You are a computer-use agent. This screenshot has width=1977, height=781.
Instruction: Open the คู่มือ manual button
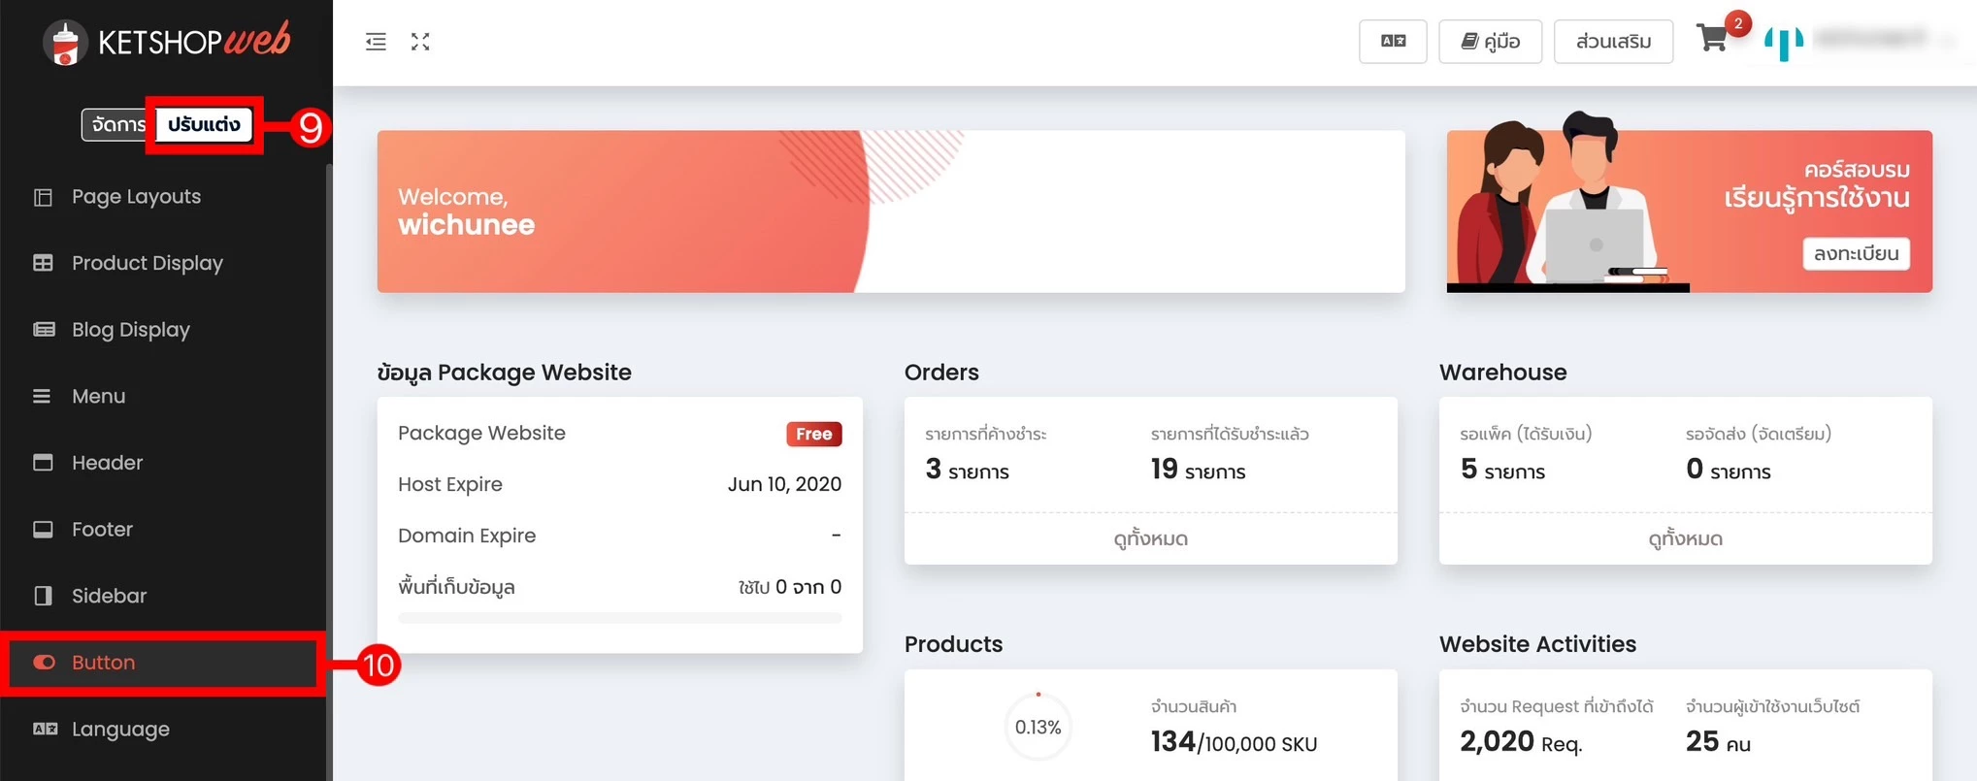tap(1490, 42)
